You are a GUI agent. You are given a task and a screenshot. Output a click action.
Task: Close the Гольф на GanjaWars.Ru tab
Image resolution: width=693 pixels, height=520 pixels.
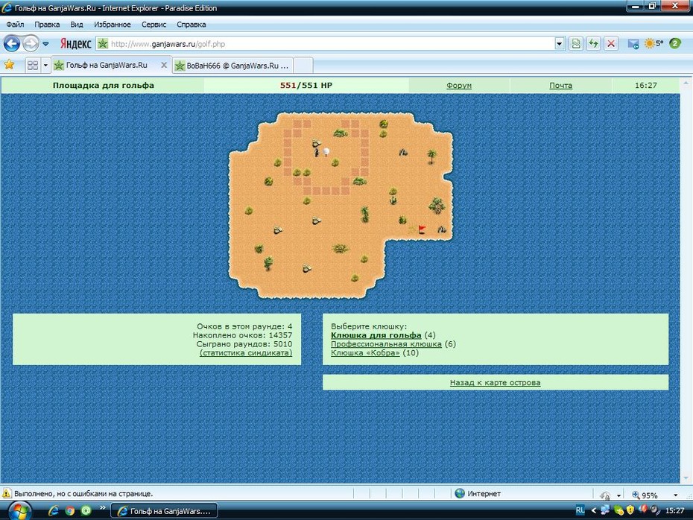[164, 65]
